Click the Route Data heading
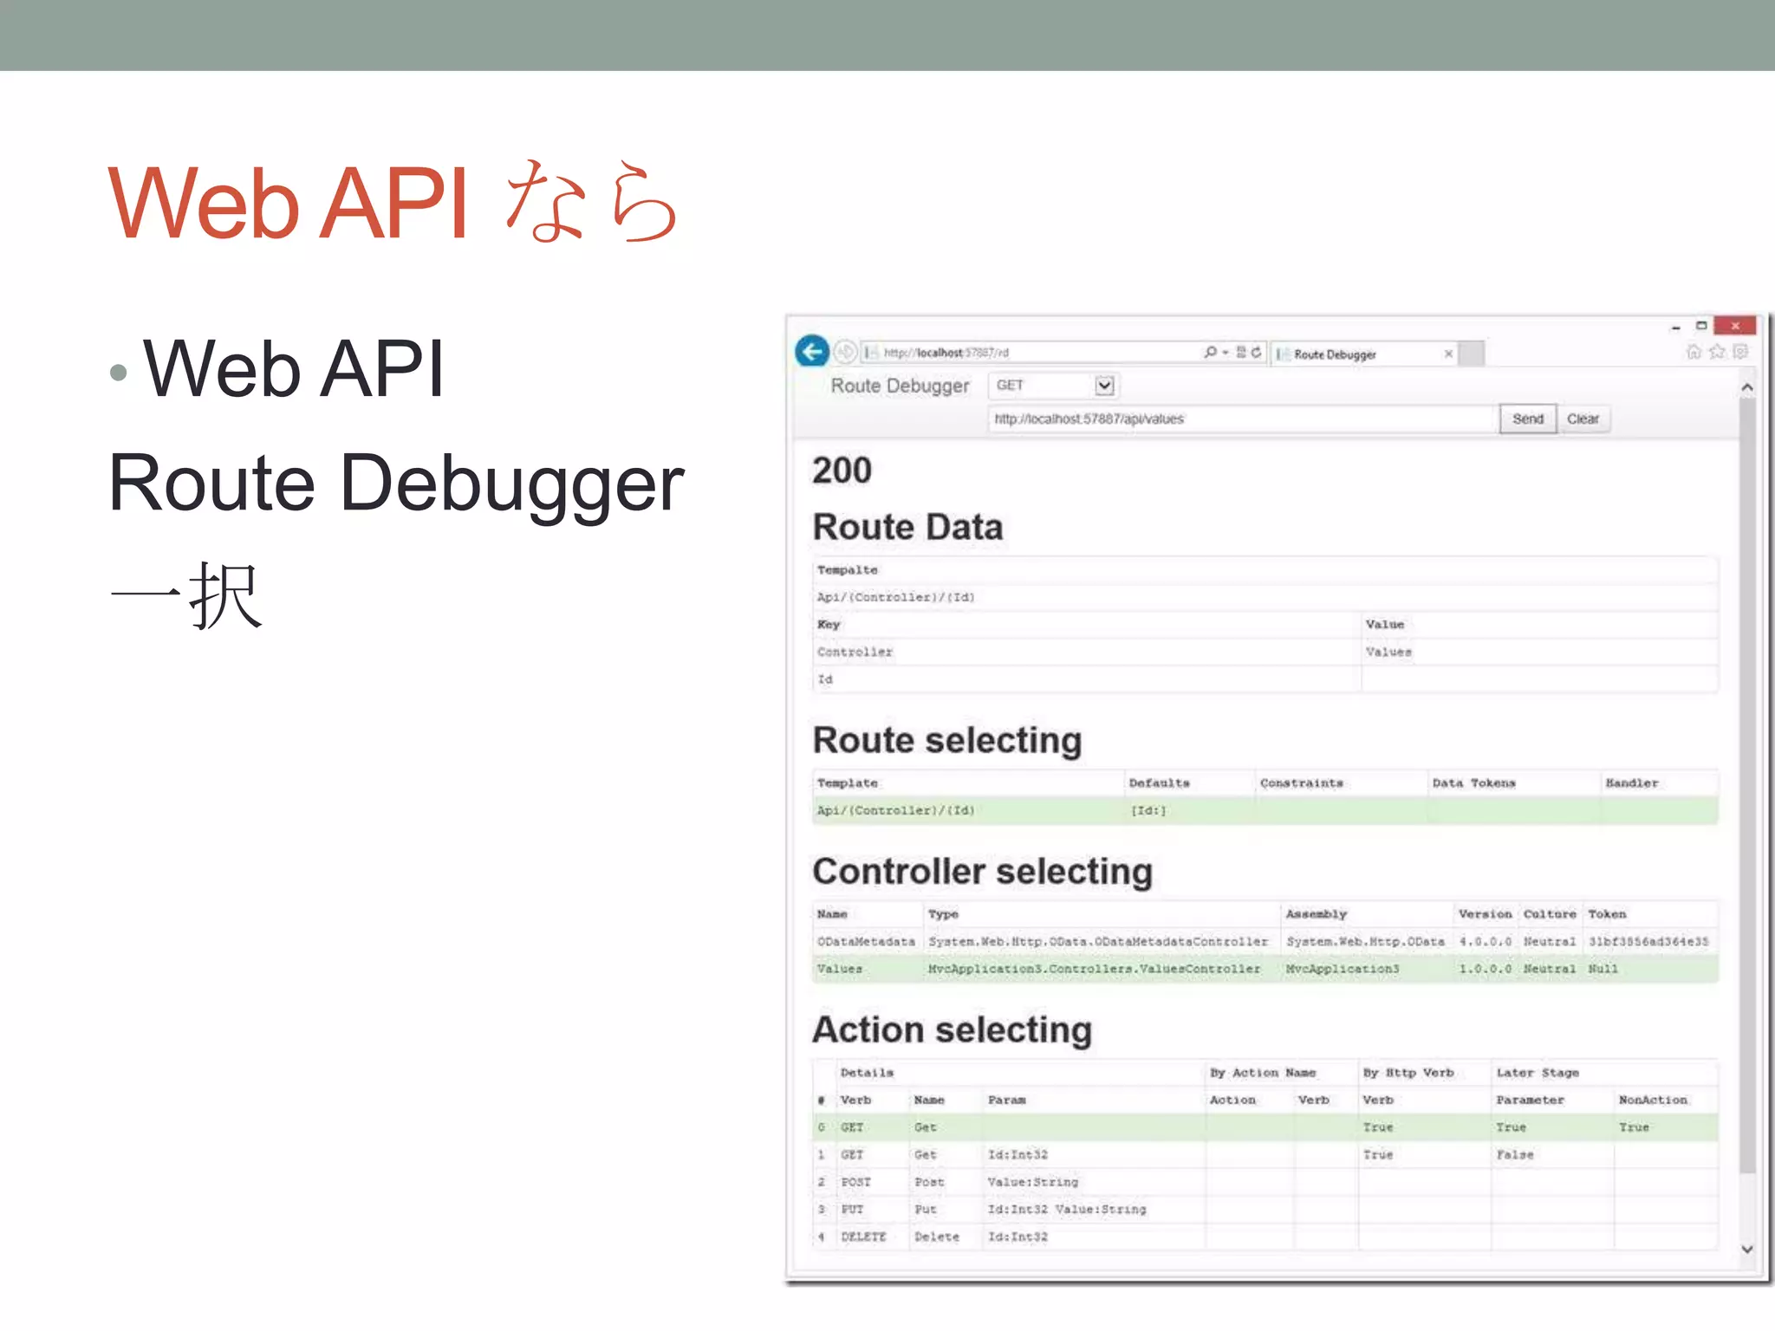 pyautogui.click(x=907, y=527)
